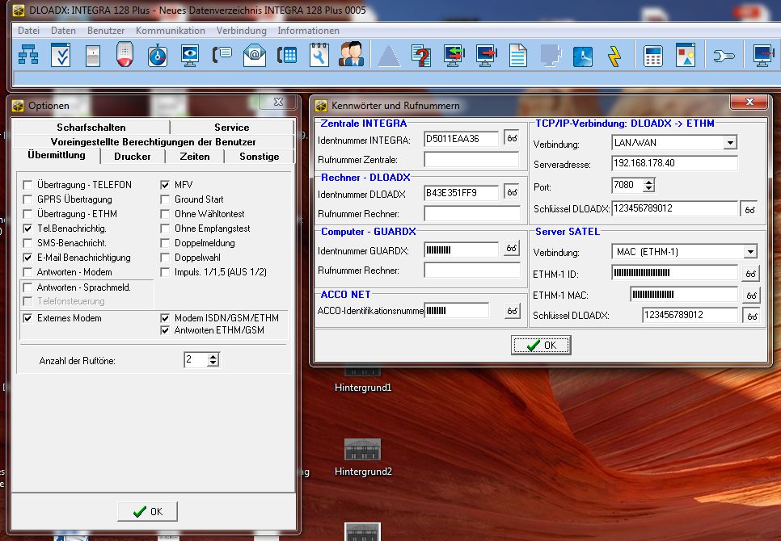This screenshot has width=781, height=541.
Task: Open the wrench options toolbar icon
Action: pos(723,55)
